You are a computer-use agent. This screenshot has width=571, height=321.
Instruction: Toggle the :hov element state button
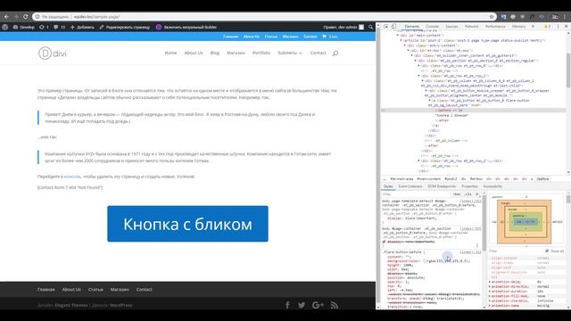(x=456, y=194)
